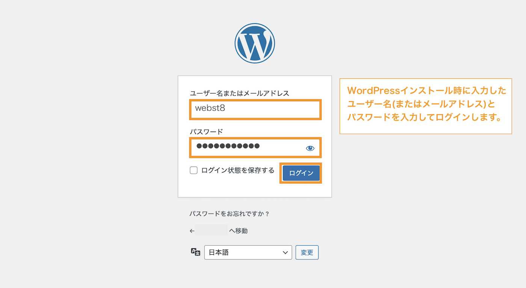Follow the へ移動 back-to-site link
Viewport: 526px width, 288px height.
coord(219,231)
